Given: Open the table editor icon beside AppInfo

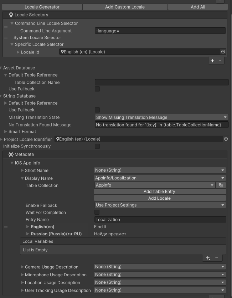Looking at the screenshot, I should click(x=221, y=185).
